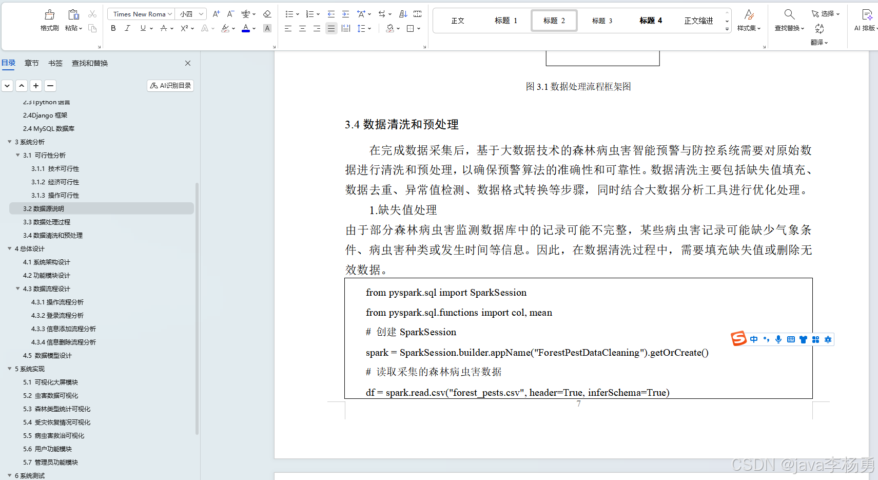Screen dimensions: 878x480
Task: Toggle character shading A icon
Action: pyautogui.click(x=267, y=28)
